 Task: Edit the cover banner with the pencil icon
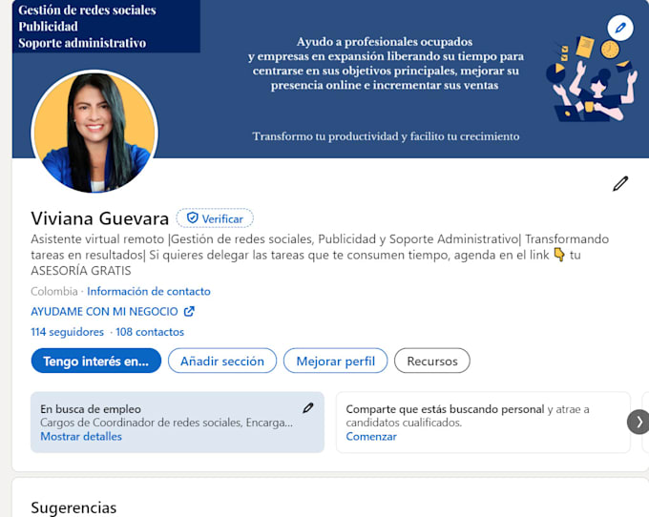620,28
